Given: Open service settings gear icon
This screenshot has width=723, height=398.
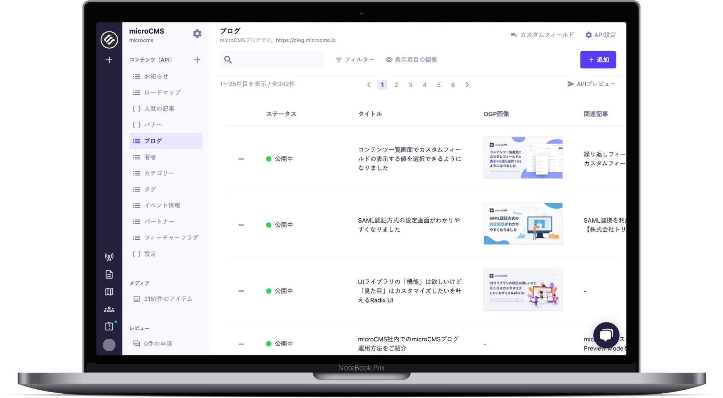Looking at the screenshot, I should pos(197,34).
